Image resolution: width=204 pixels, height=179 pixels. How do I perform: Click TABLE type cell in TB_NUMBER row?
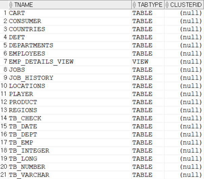coord(148,167)
